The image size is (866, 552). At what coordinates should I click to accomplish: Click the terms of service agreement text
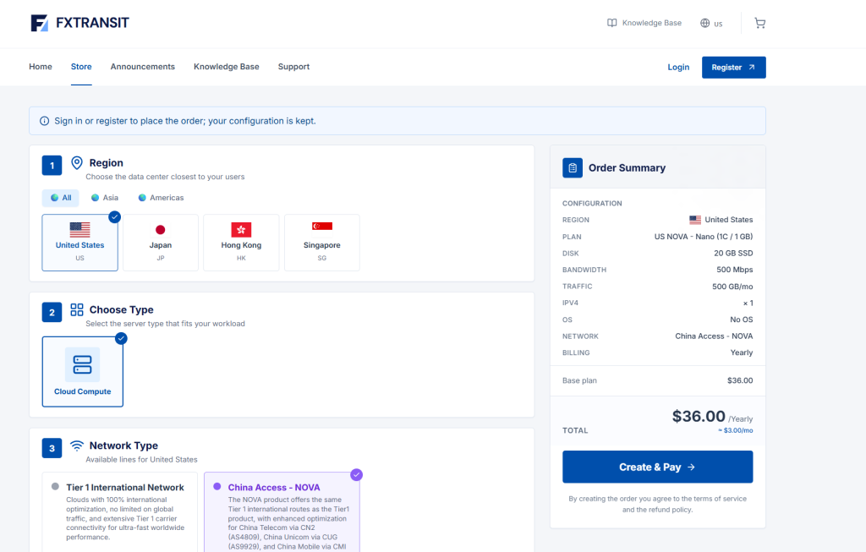tap(657, 504)
